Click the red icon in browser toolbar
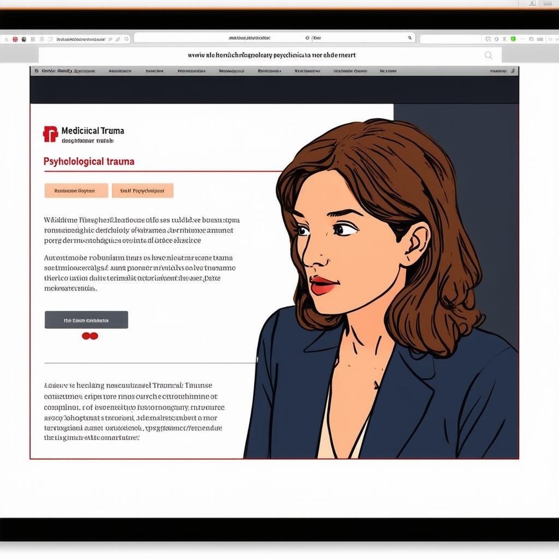The height and width of the screenshot is (559, 559). click(x=15, y=39)
